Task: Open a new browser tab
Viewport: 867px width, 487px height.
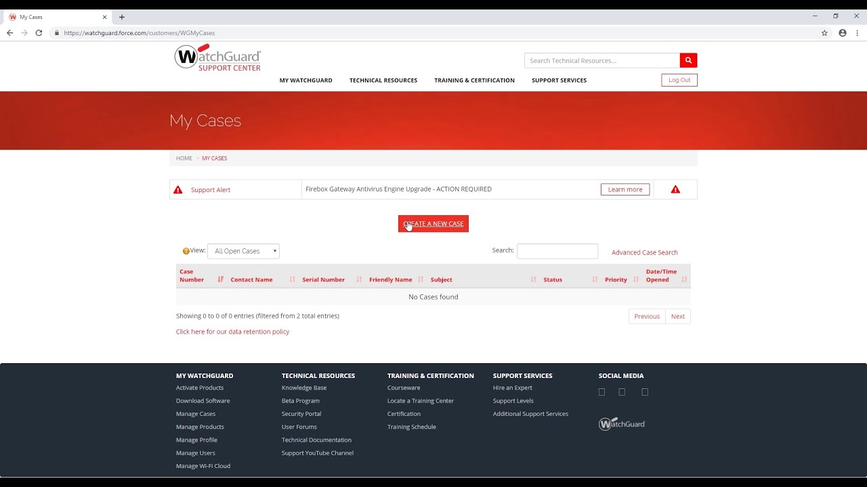Action: pos(122,17)
